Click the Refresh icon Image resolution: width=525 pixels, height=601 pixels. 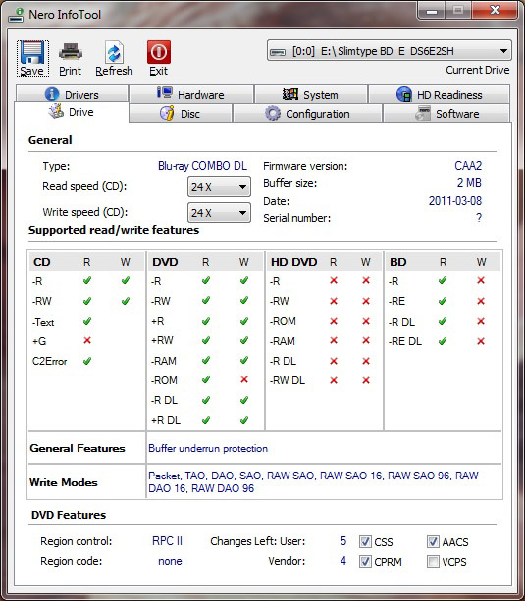click(114, 52)
